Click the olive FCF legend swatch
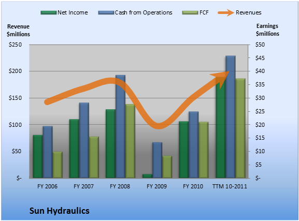Image resolution: width=299 pixels, height=221 pixels. [190, 12]
